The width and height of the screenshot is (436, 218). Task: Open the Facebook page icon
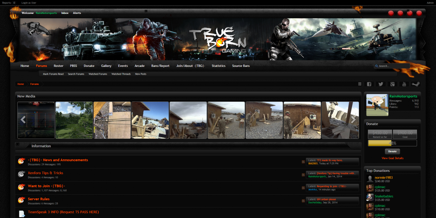(x=369, y=84)
